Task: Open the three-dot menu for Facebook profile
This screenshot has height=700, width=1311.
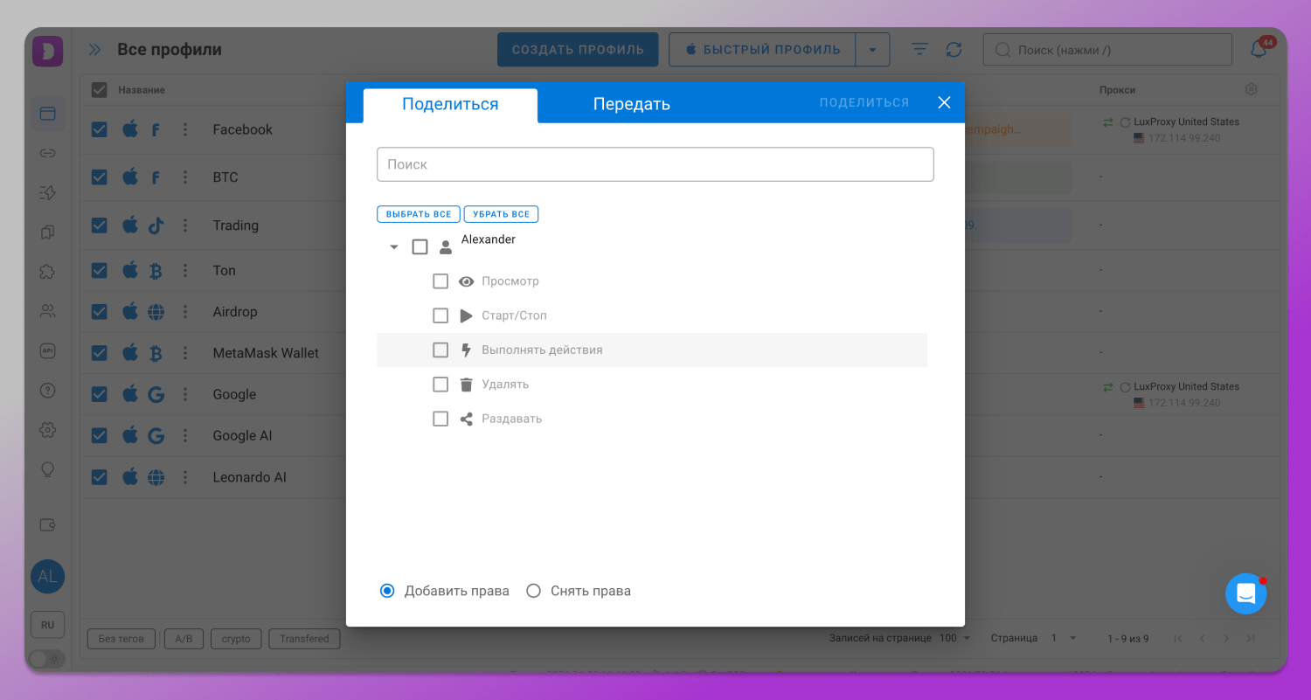Action: coord(185,129)
